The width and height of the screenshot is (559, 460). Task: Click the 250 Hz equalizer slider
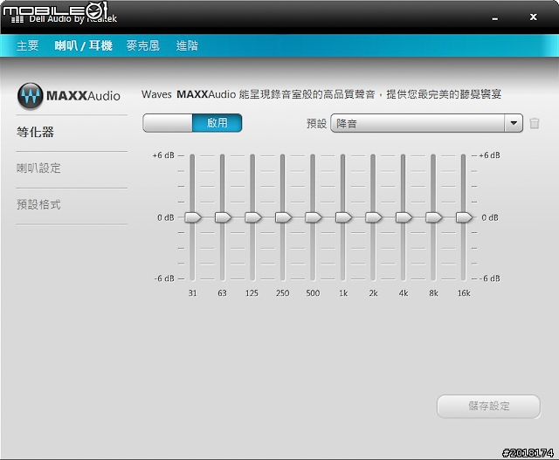(283, 217)
